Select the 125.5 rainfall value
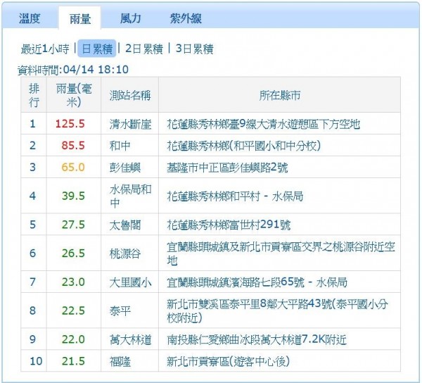Viewport: 422px width, 383px height. [x=70, y=124]
